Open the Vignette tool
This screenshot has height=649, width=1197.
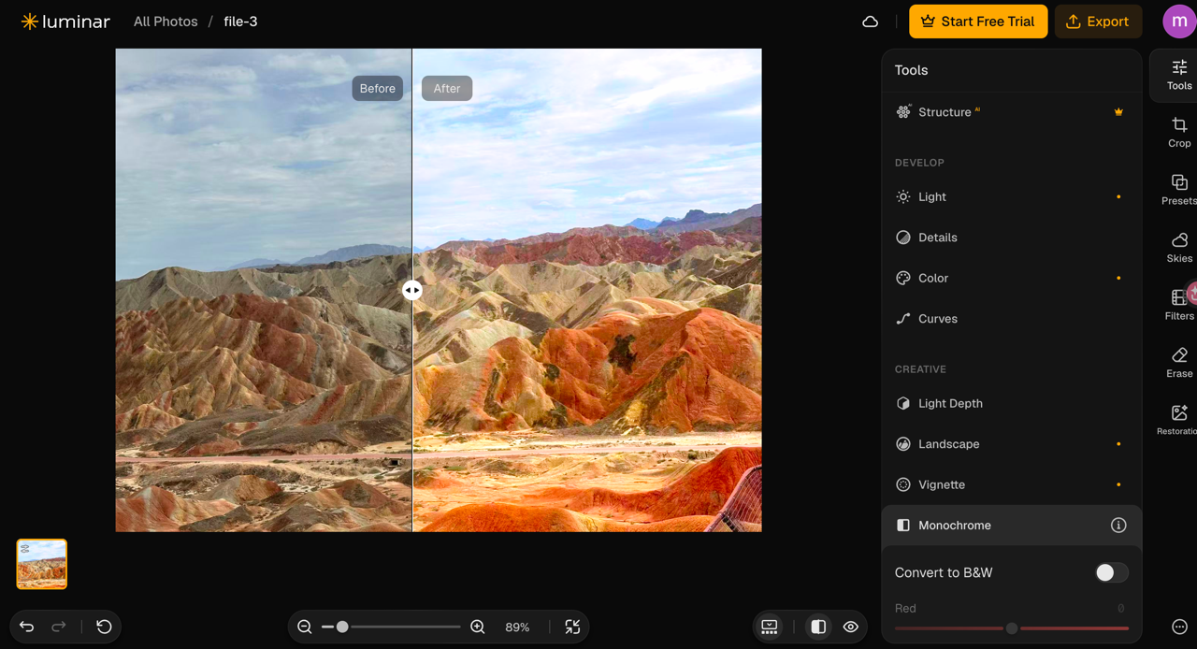(1011, 484)
